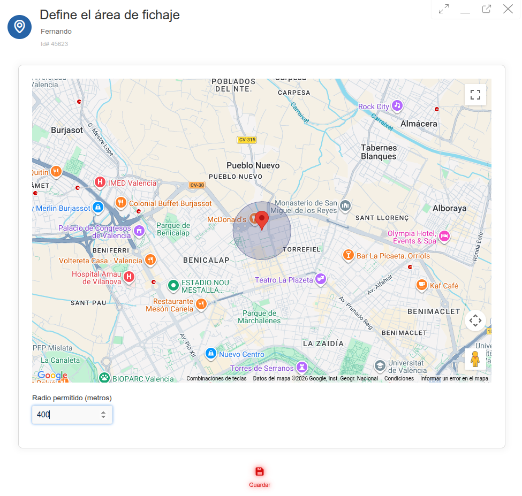Click Monasterio de San Miguel museum icon
The width and height of the screenshot is (522, 496).
345,205
